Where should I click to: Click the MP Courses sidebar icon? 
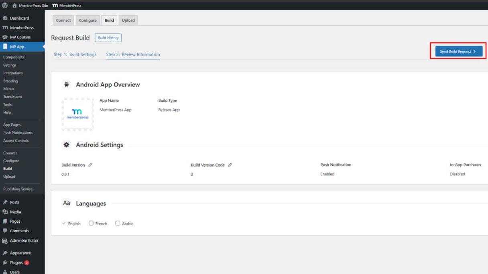click(x=6, y=37)
